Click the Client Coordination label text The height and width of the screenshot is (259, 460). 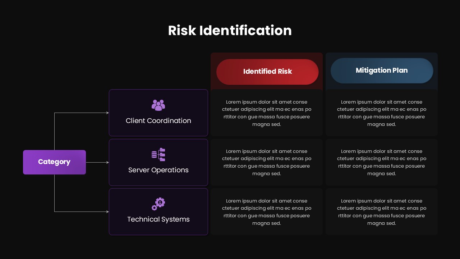[158, 121]
